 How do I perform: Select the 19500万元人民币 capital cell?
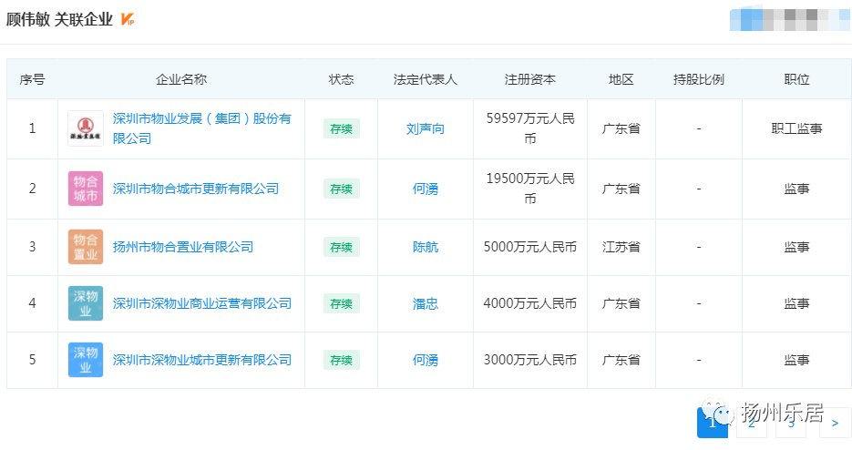[529, 189]
